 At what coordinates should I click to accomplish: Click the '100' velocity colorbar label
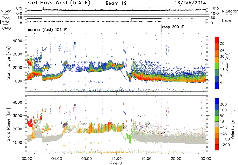coord(223,110)
